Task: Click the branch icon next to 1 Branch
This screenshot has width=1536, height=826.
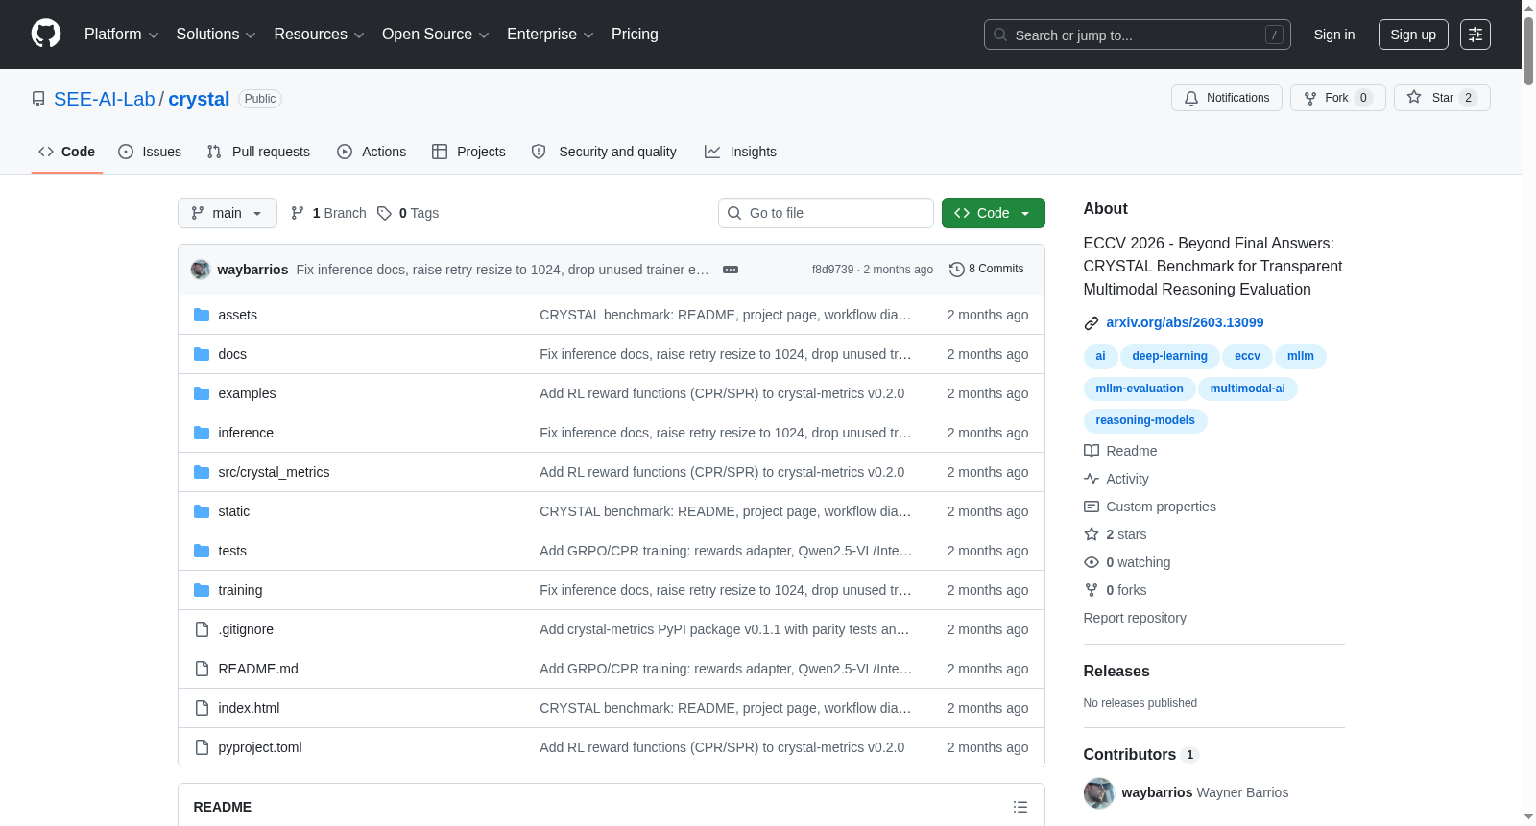Action: click(298, 213)
